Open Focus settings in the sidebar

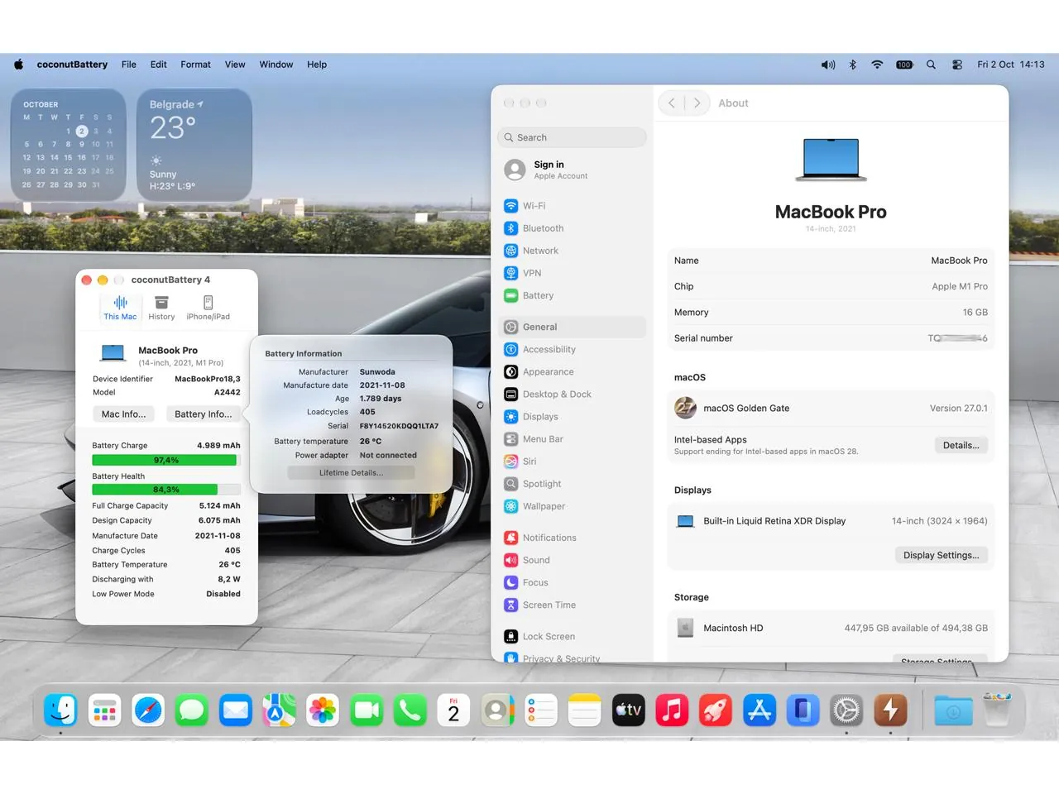click(573, 582)
